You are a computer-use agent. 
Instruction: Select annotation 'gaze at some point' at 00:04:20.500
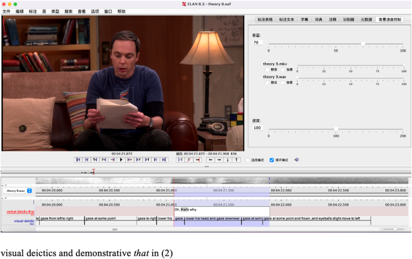[111, 221]
